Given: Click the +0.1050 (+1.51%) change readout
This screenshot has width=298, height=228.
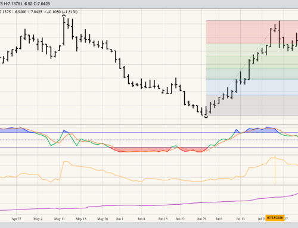Looking at the screenshot, I should coord(63,12).
